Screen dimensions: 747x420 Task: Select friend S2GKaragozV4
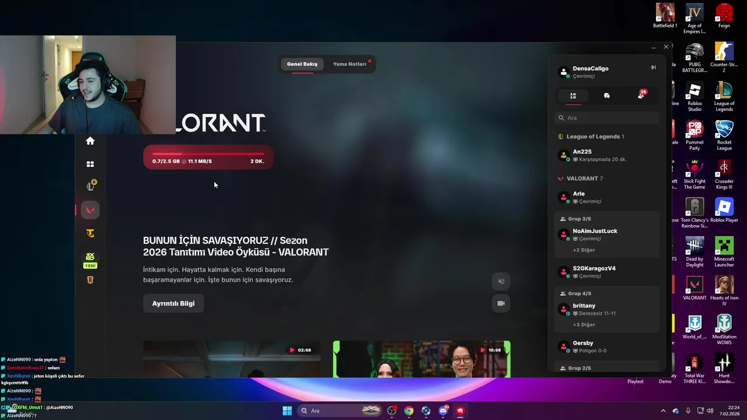[x=607, y=272]
